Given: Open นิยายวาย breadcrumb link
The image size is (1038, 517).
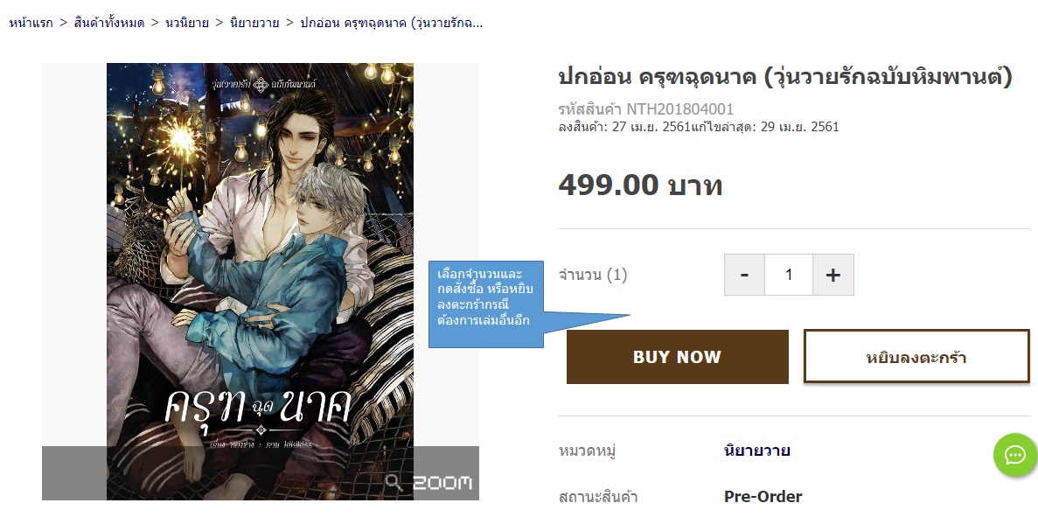Looking at the screenshot, I should point(254,23).
